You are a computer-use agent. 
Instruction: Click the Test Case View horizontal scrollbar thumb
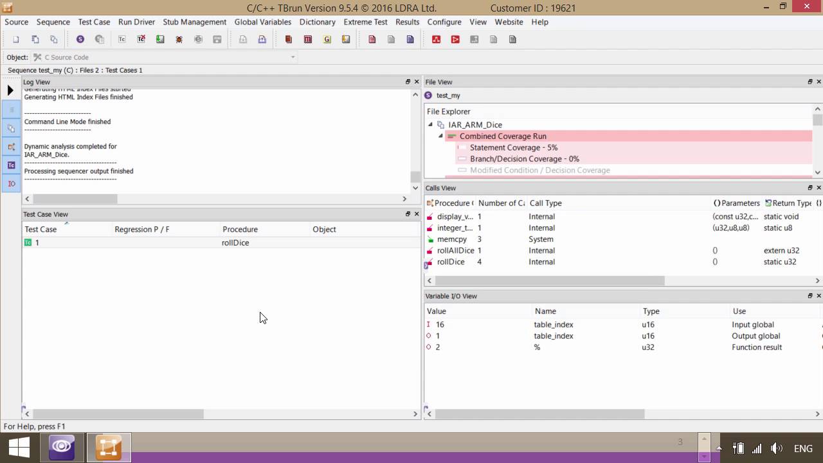[x=118, y=414]
